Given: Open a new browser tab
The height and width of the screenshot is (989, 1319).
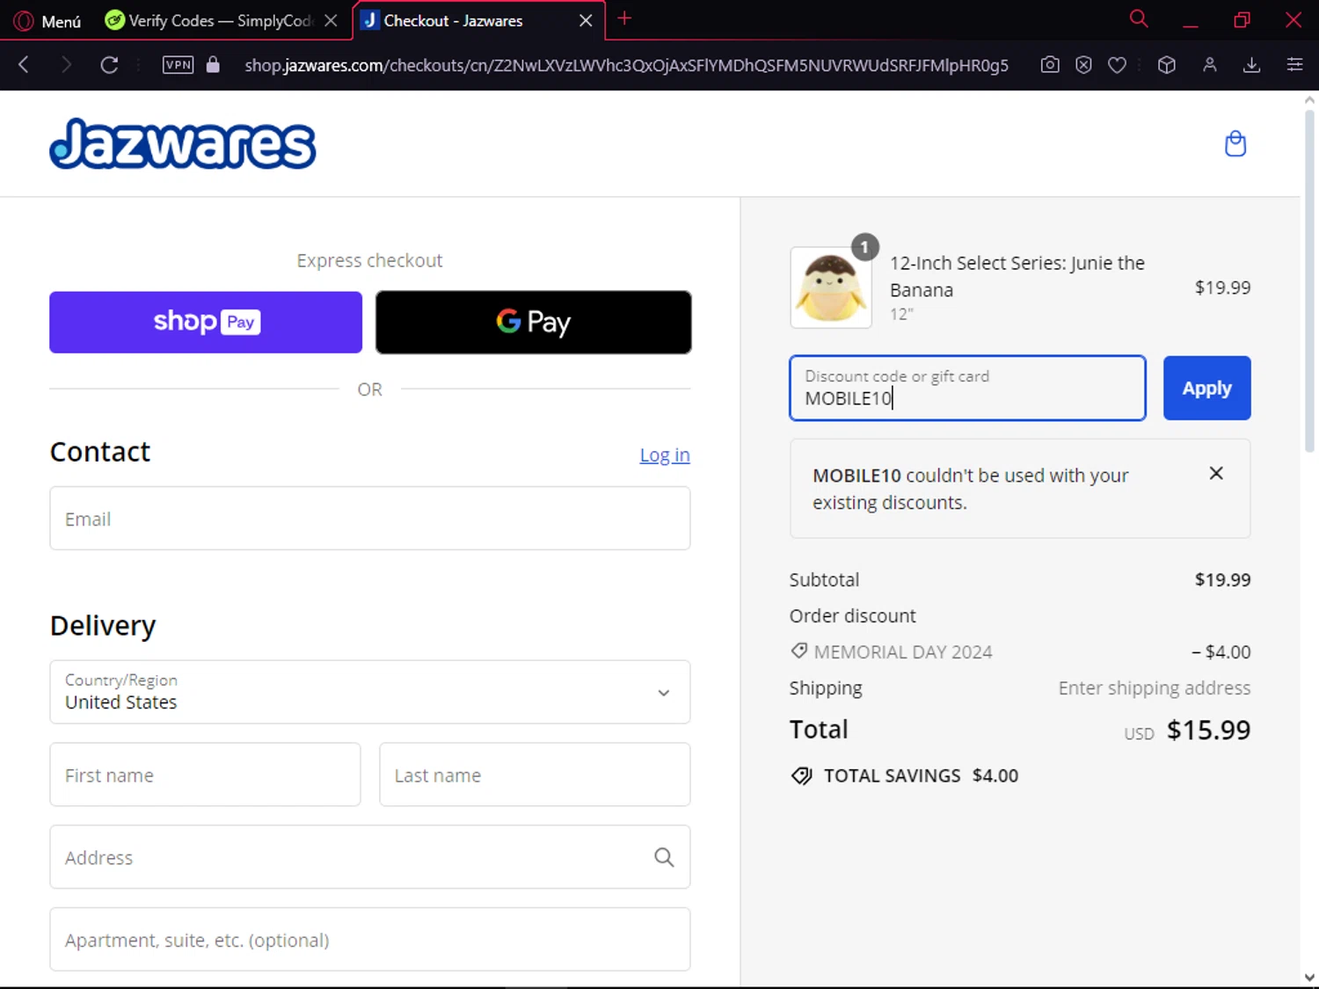Looking at the screenshot, I should coord(624,18).
